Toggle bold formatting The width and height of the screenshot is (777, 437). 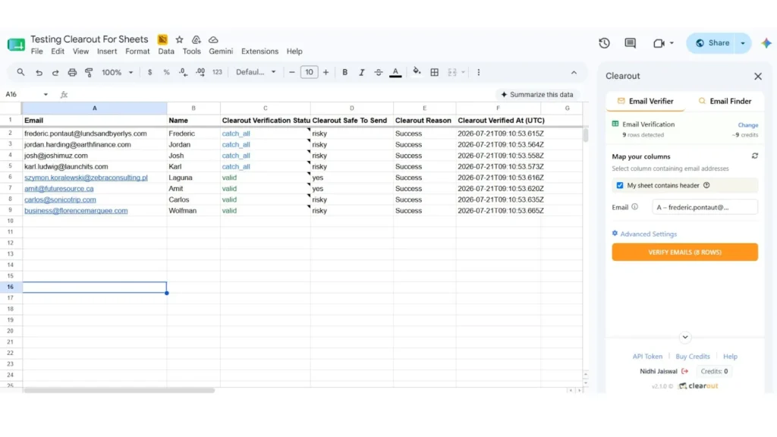345,72
